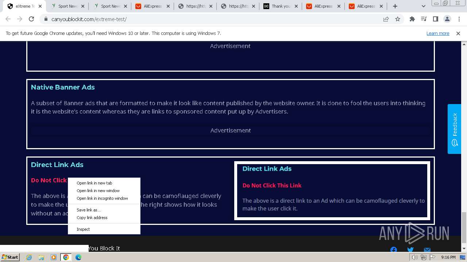Click the email envelope icon in the footer
The height and width of the screenshot is (262, 467).
click(x=427, y=250)
